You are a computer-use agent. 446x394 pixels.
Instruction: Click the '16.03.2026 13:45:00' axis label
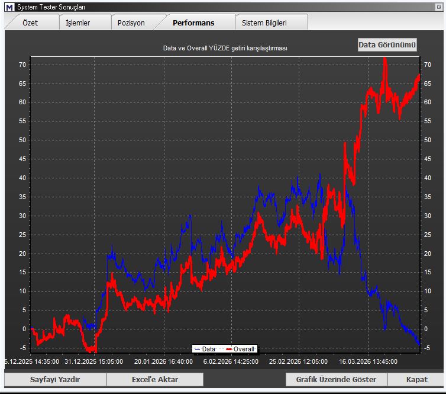[368, 361]
